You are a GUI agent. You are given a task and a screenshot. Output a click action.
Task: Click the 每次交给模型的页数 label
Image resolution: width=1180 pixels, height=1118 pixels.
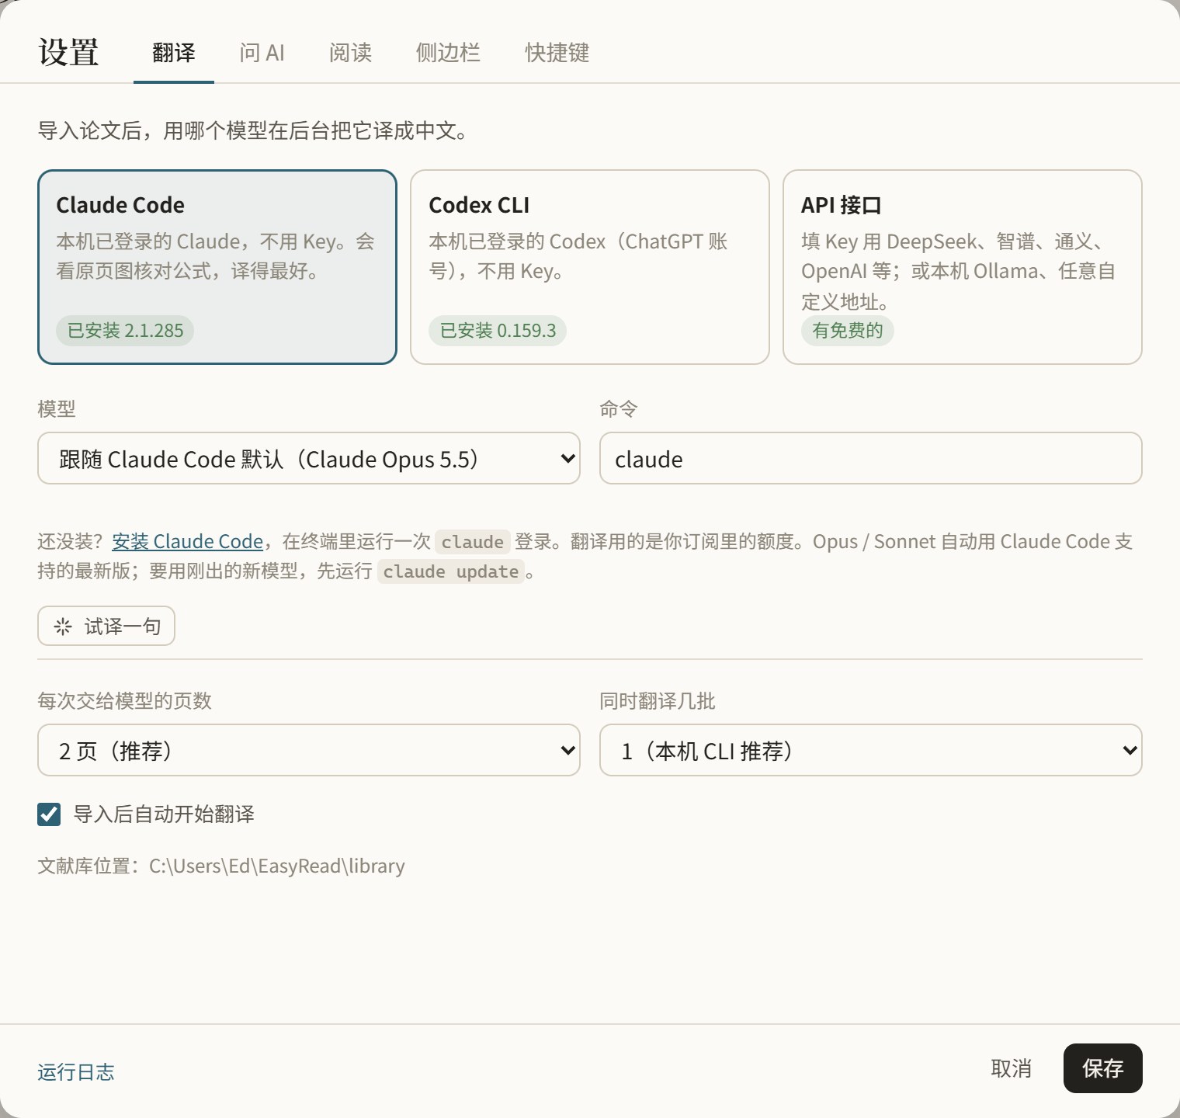click(x=124, y=701)
